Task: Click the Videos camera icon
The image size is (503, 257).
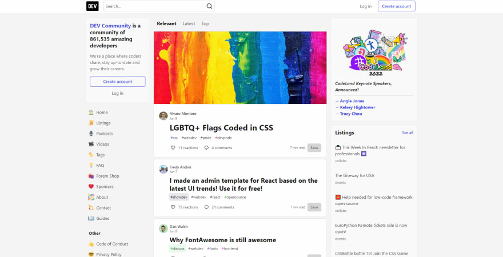Action: (x=91, y=144)
